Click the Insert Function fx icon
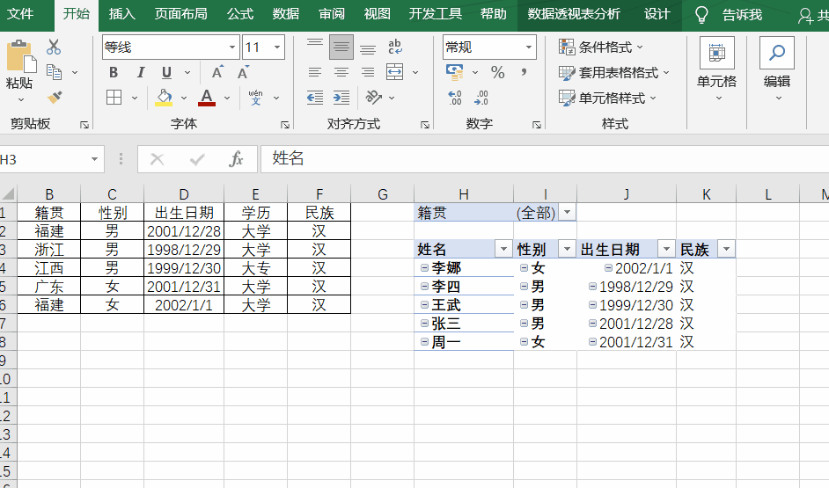Image resolution: width=829 pixels, height=488 pixels. (236, 159)
